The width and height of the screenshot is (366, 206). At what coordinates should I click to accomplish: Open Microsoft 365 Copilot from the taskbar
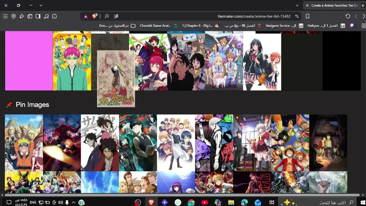pos(218,202)
